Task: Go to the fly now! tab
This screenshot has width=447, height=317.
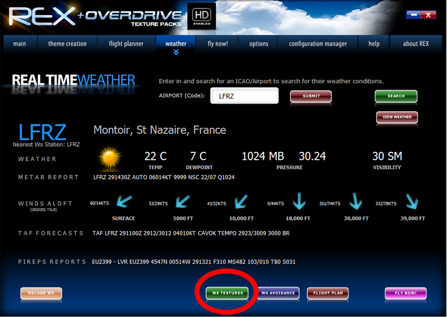Action: tap(217, 44)
